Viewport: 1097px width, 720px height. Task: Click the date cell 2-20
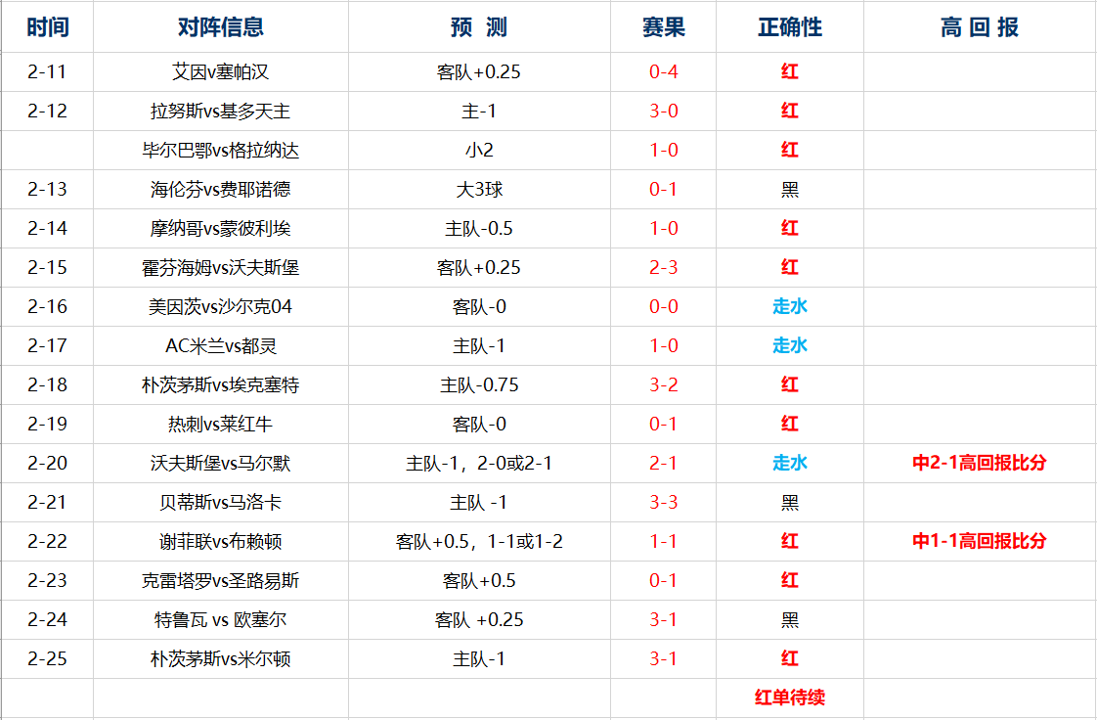48,464
